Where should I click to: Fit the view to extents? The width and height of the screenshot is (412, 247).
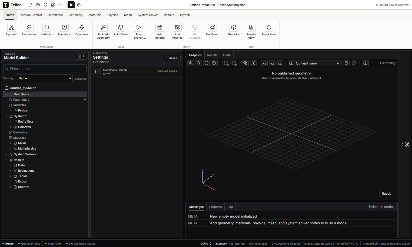[207, 63]
